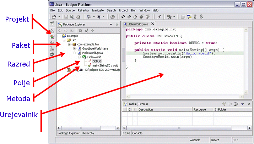
Task: Switch to the Debug perspective bug icon
Action: tap(52, 54)
